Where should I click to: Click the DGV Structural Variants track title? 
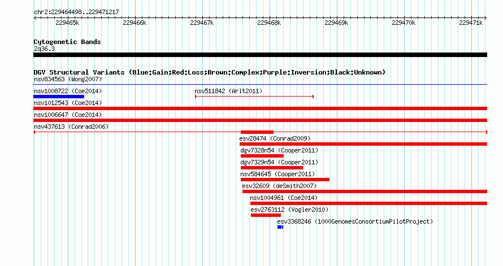click(210, 72)
